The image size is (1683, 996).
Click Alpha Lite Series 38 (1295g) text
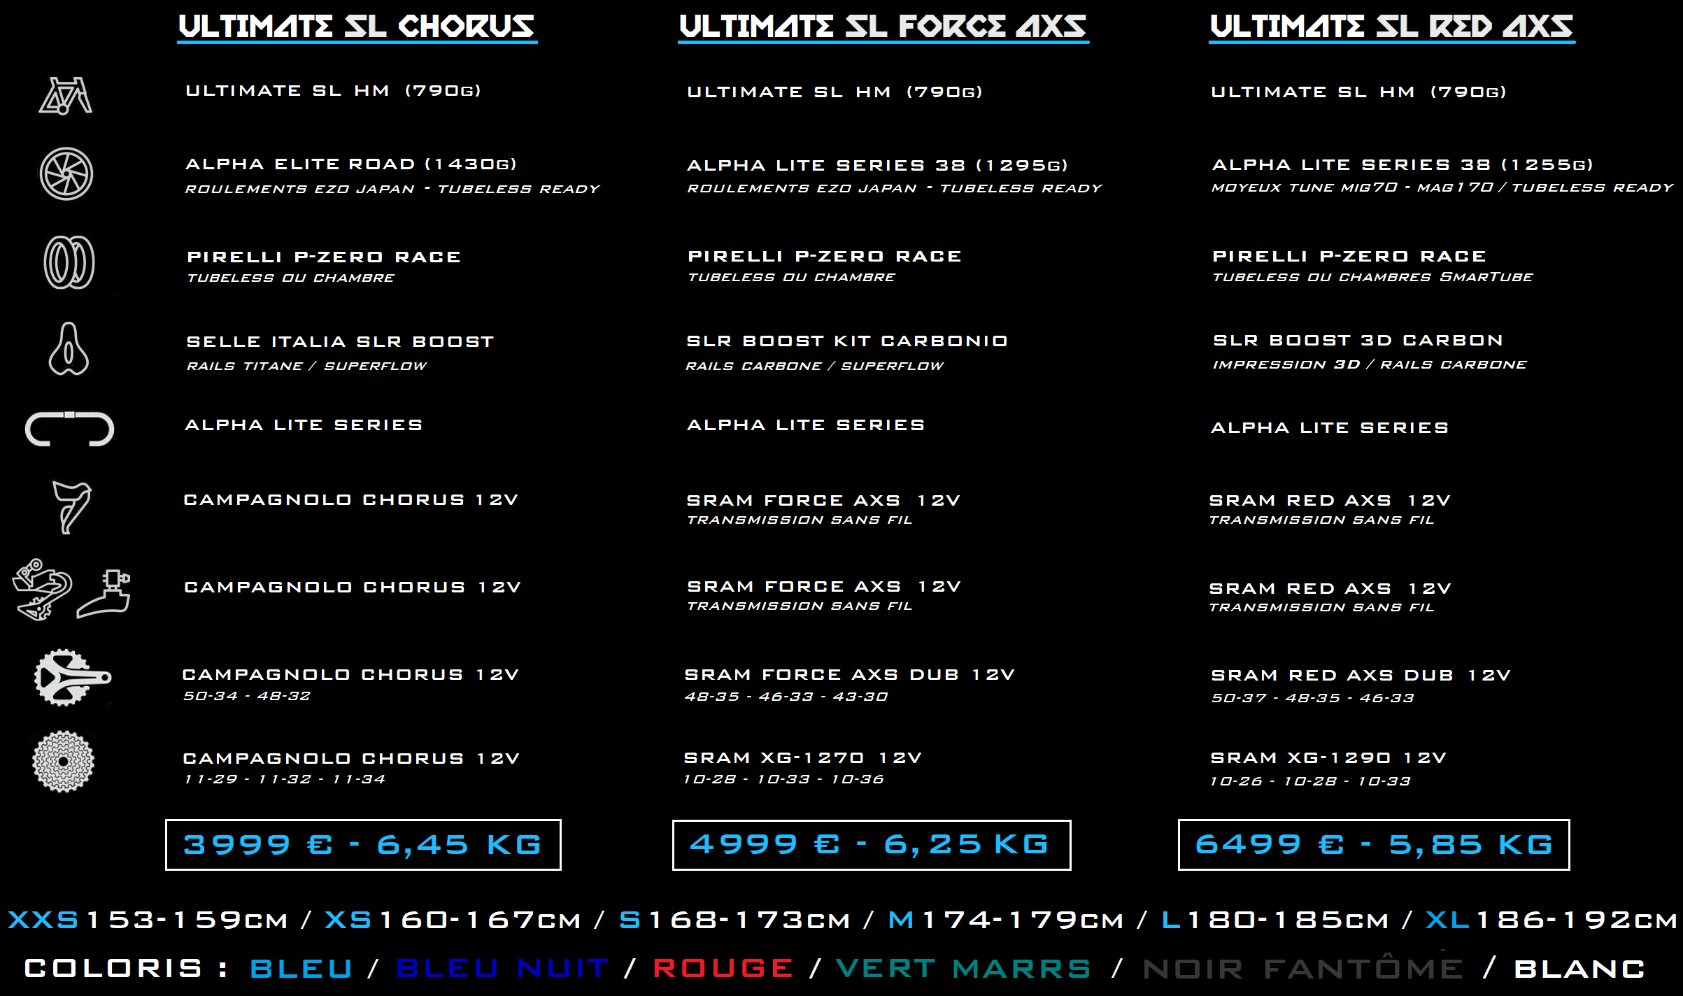click(x=878, y=165)
